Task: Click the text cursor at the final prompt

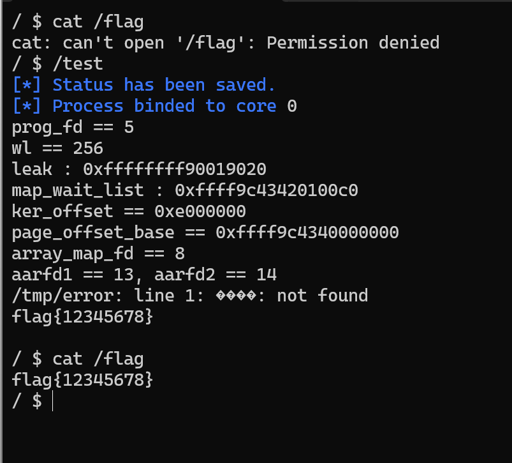Action: click(52, 401)
